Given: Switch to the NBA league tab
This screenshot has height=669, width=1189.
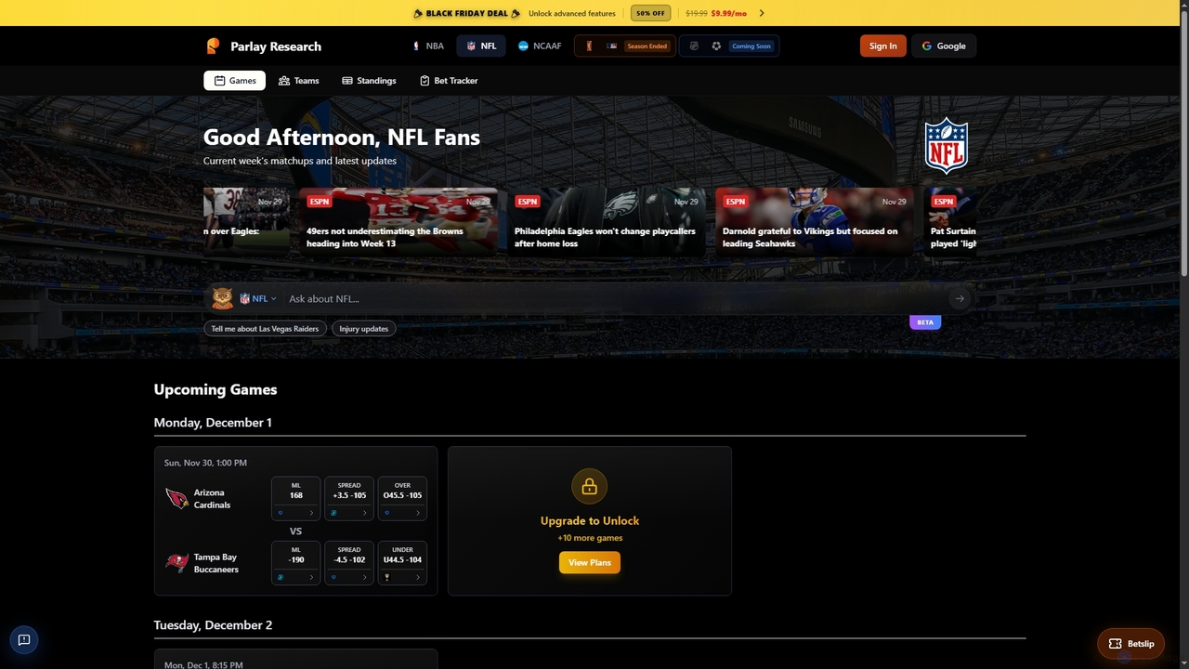Looking at the screenshot, I should click(428, 46).
